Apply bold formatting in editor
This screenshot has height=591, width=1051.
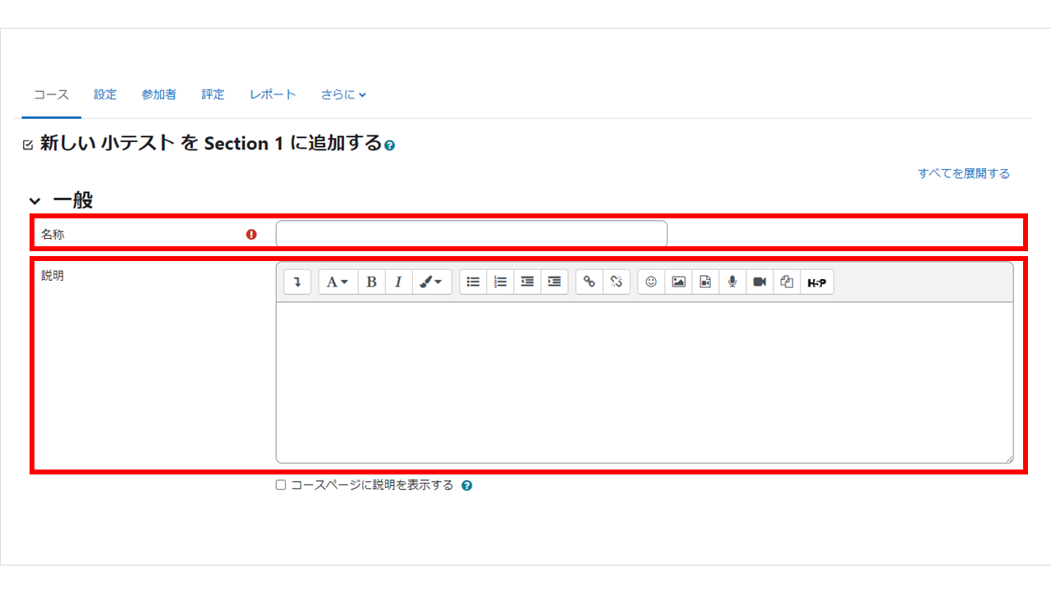(371, 282)
